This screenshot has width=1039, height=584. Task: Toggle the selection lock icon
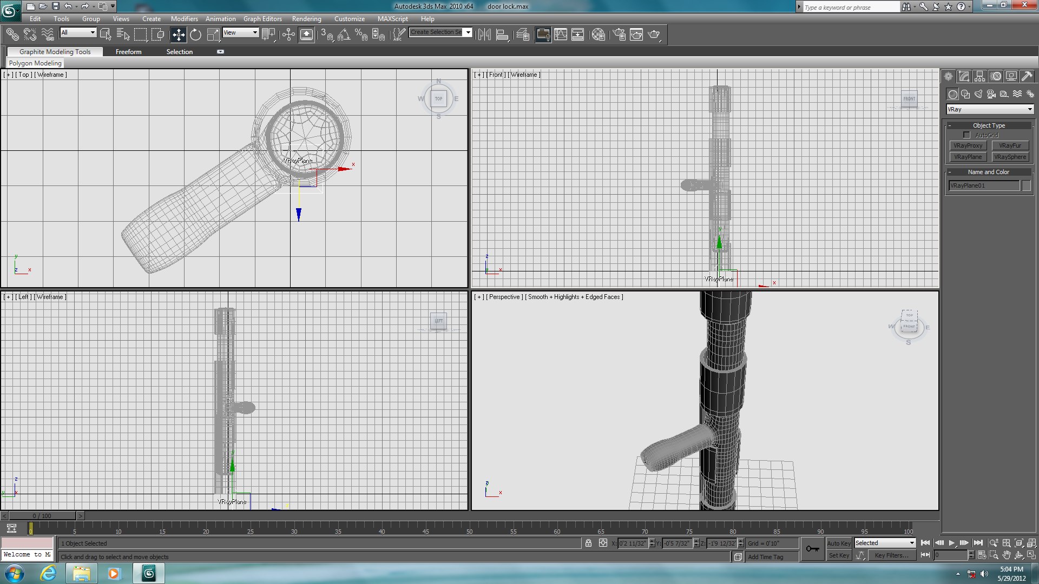[588, 543]
